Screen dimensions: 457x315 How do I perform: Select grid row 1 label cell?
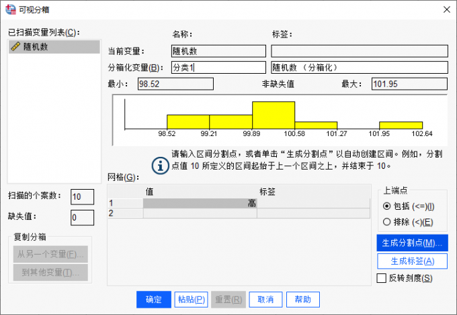313,203
